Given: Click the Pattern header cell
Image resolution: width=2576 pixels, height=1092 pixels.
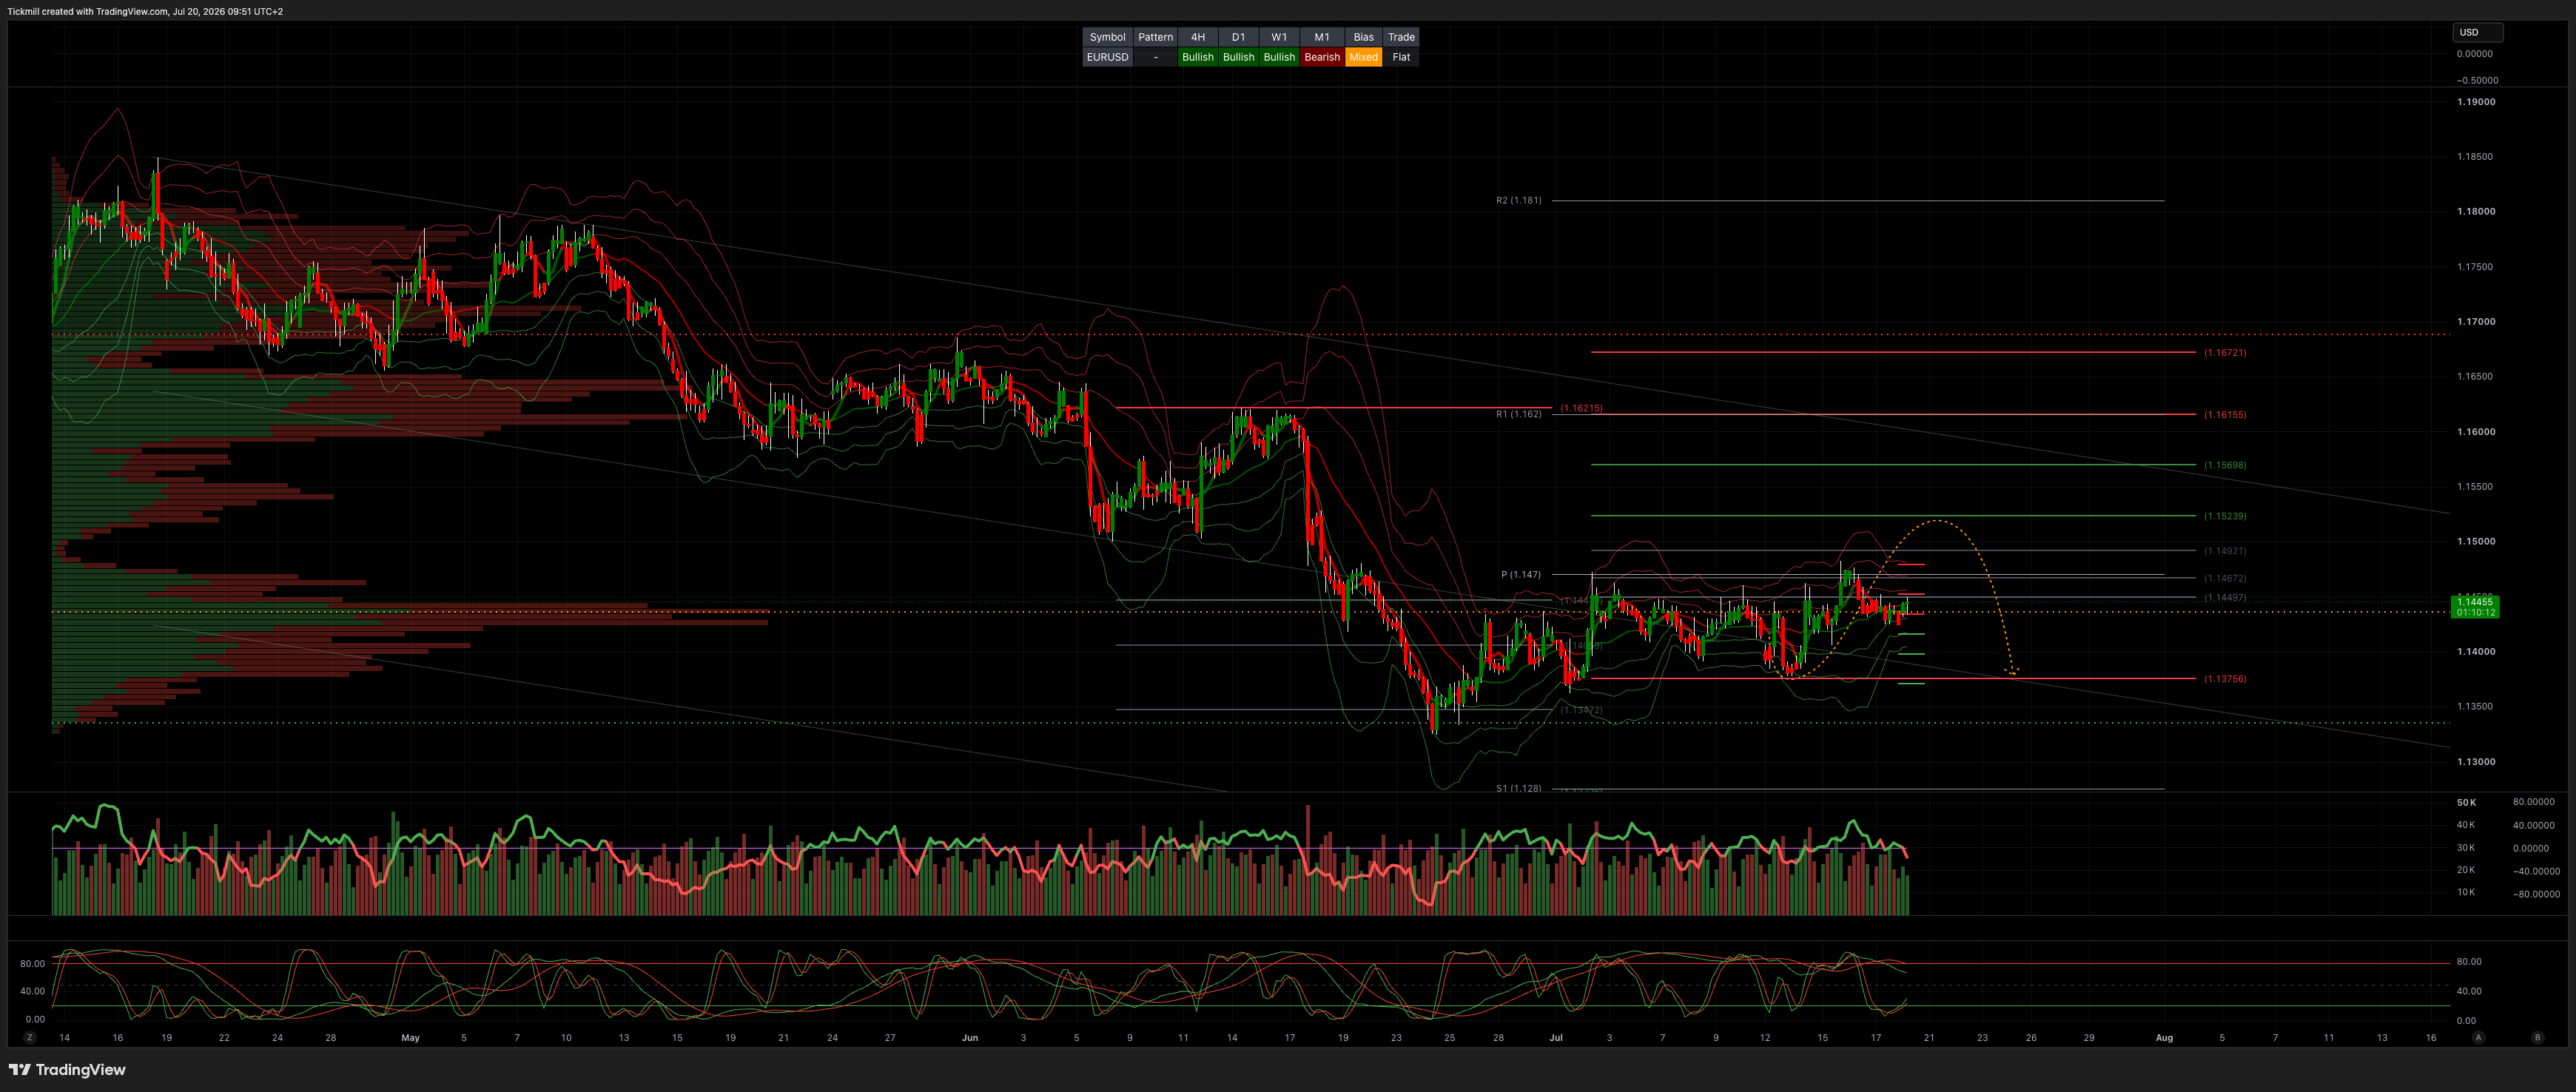Looking at the screenshot, I should click(1155, 37).
